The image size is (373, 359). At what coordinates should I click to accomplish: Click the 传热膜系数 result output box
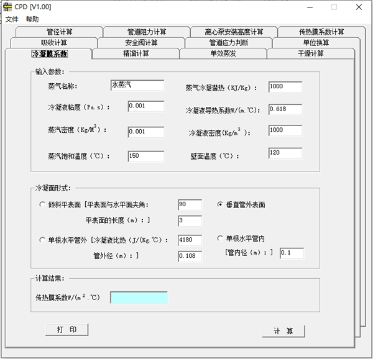point(139,298)
